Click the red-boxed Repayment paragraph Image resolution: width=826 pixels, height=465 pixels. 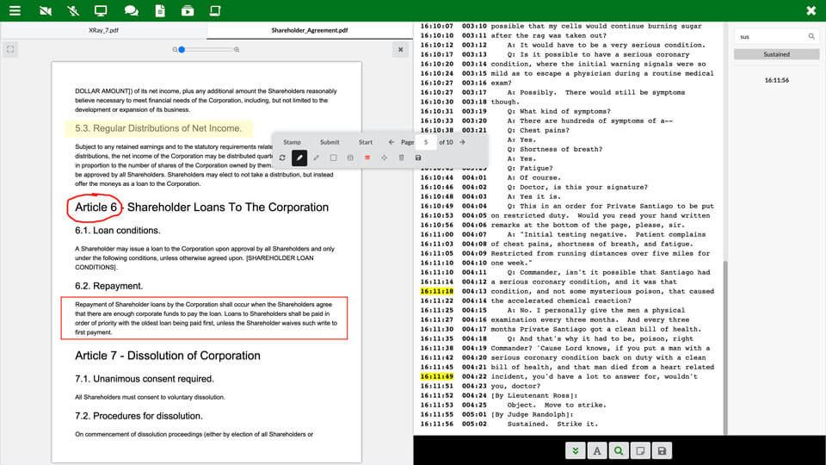point(205,319)
